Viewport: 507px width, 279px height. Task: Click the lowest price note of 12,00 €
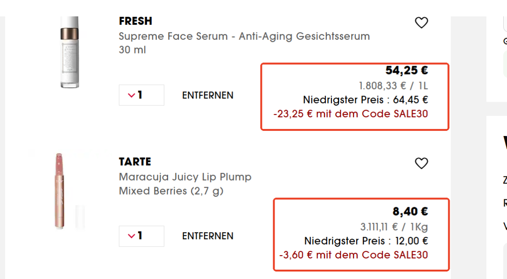tap(366, 241)
